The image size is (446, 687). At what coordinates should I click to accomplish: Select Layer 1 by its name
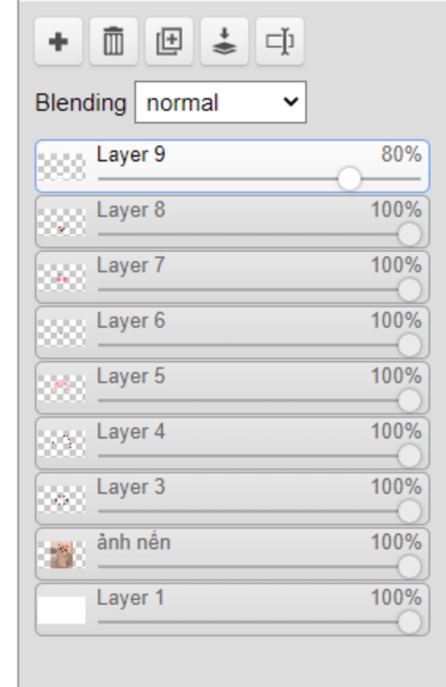(131, 598)
